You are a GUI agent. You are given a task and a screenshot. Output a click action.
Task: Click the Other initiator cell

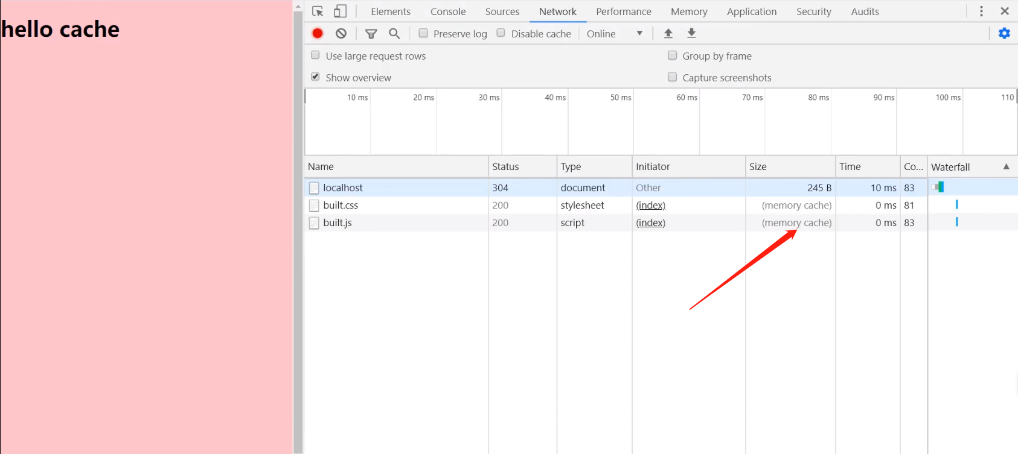689,188
